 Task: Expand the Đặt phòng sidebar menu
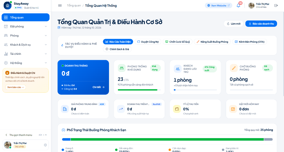[x=26, y=26]
